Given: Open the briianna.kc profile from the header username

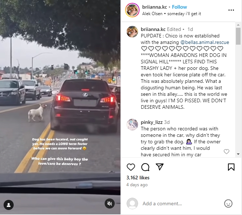Looking at the screenshot, I should pos(155,7).
